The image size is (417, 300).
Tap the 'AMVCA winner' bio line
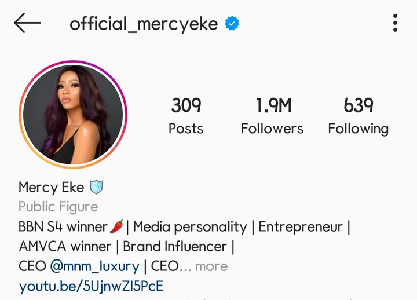(65, 246)
